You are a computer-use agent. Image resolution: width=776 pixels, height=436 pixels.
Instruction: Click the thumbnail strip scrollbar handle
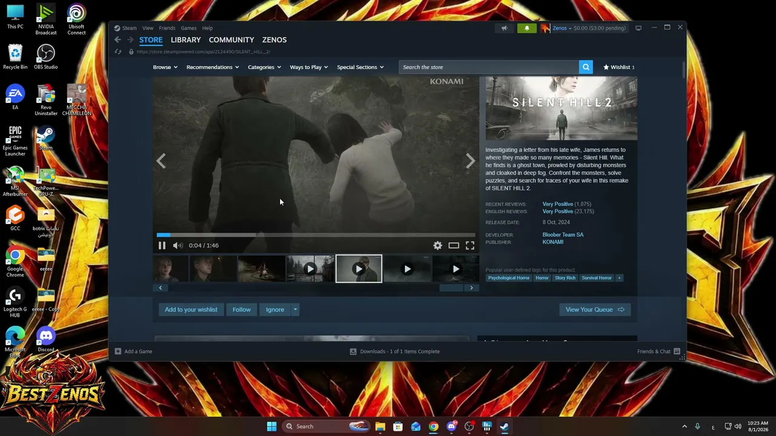tap(452, 288)
